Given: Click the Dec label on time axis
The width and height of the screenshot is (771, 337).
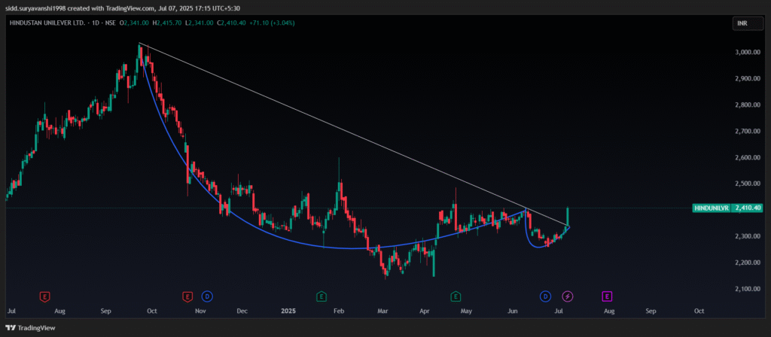Looking at the screenshot, I should [242, 311].
